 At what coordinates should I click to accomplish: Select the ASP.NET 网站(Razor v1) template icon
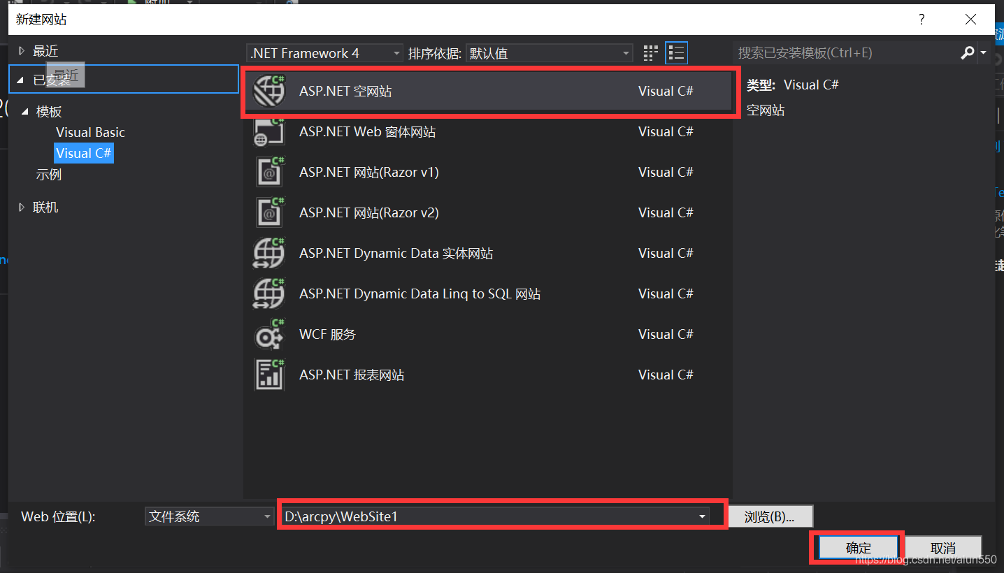click(269, 172)
